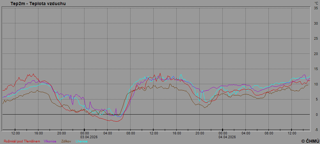Select the 0 degree axis label
This screenshot has width=320, height=144.
tap(316, 115)
